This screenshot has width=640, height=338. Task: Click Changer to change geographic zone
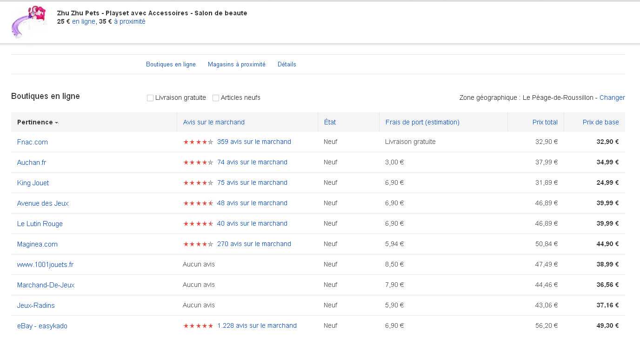coord(612,98)
